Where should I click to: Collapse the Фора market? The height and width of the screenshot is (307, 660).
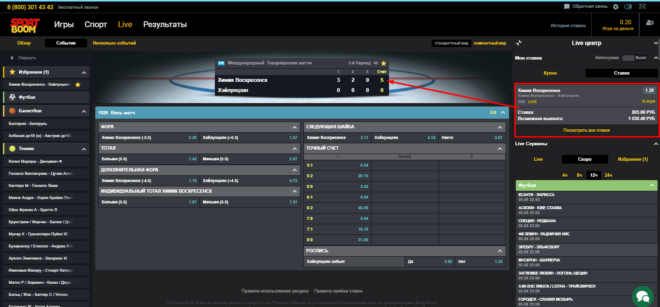point(295,127)
